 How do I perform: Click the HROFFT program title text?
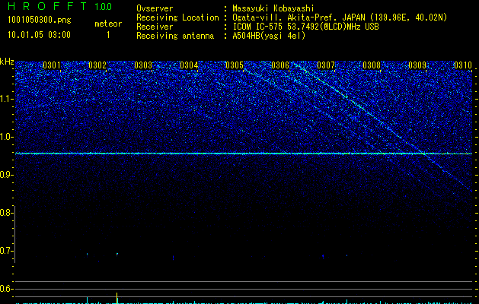(x=48, y=6)
